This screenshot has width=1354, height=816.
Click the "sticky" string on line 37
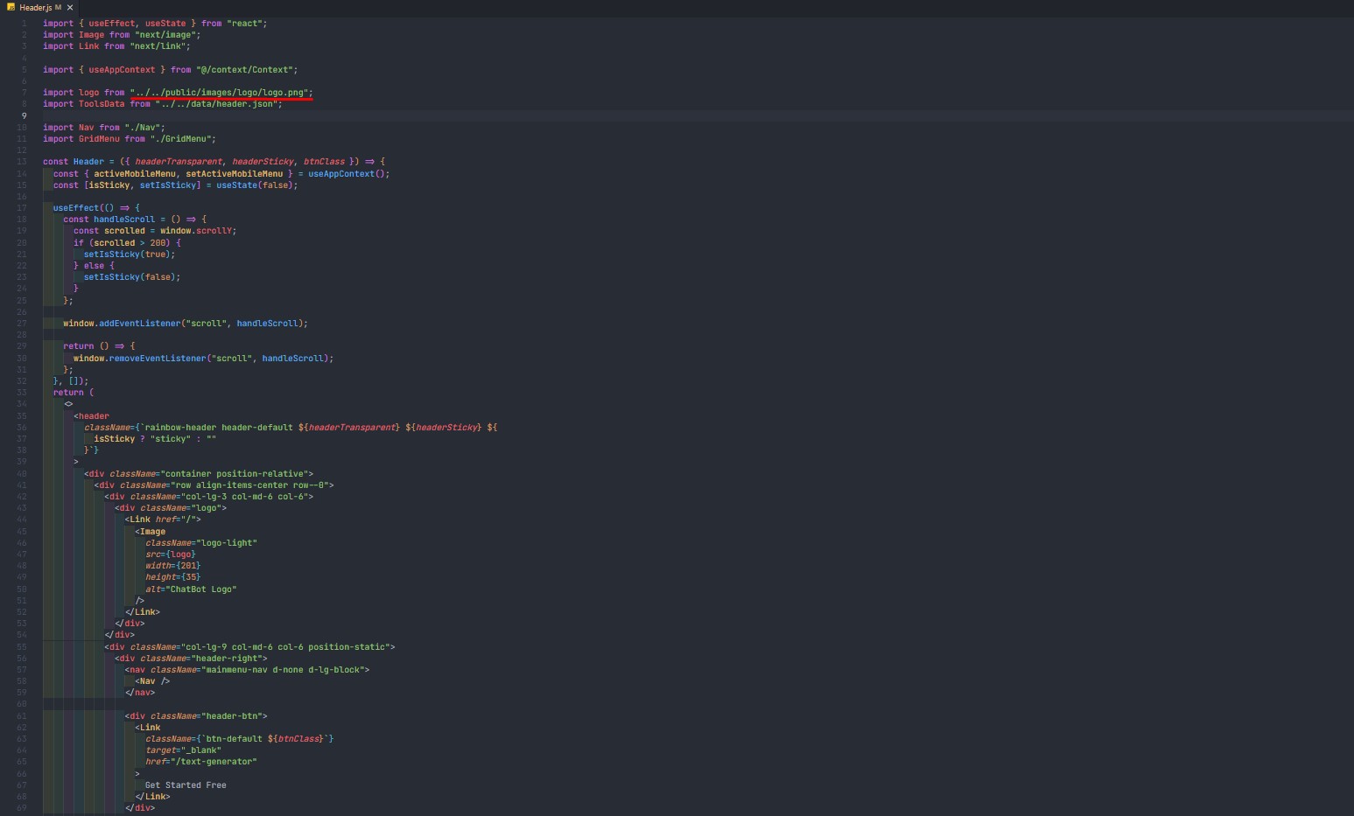pos(170,439)
